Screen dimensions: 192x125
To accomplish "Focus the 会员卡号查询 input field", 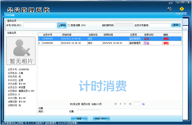I will pyautogui.click(x=160, y=25).
